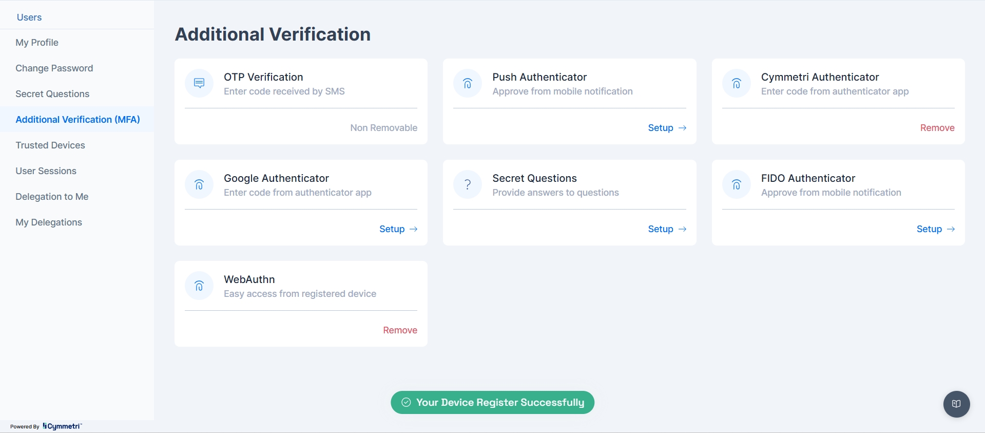
Task: Open Trusted Devices in sidebar
Action: pos(50,145)
